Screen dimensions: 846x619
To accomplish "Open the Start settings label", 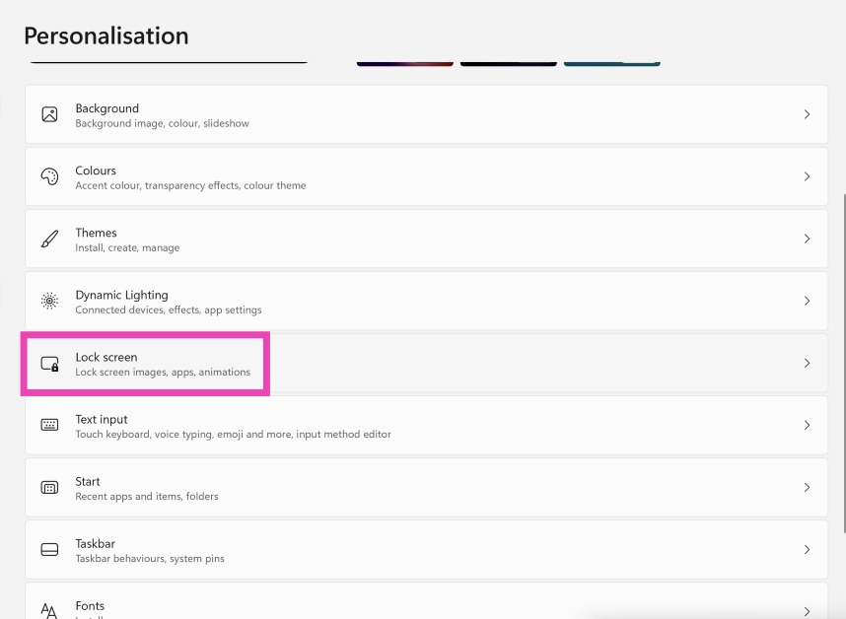I will tap(88, 481).
